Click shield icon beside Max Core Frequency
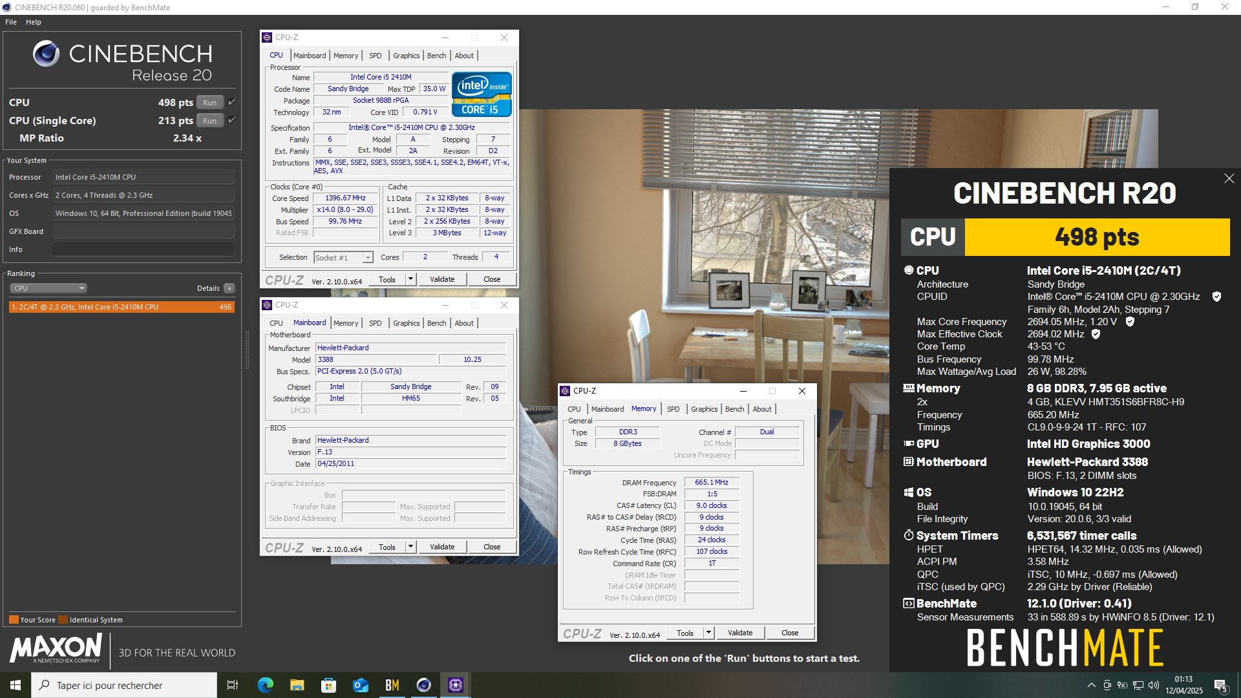Image resolution: width=1241 pixels, height=698 pixels. tap(1130, 322)
